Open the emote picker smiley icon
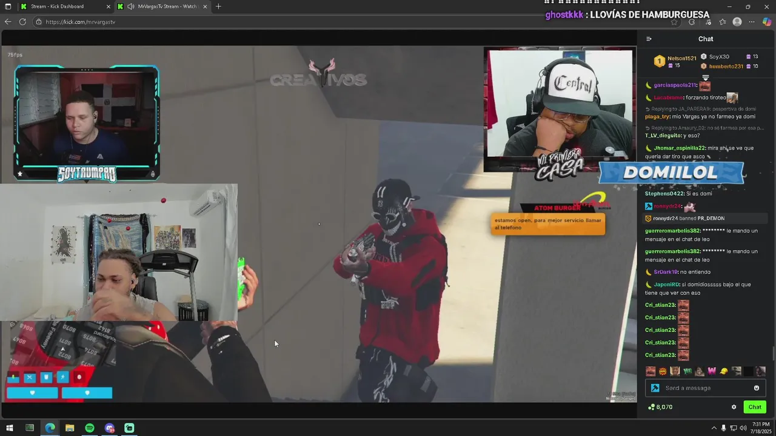This screenshot has height=436, width=776. click(757, 388)
